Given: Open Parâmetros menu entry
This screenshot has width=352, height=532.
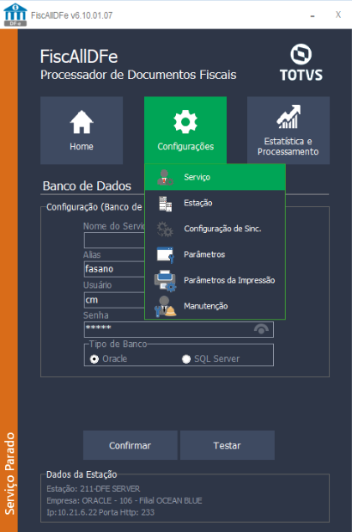Looking at the screenshot, I should [x=215, y=254].
